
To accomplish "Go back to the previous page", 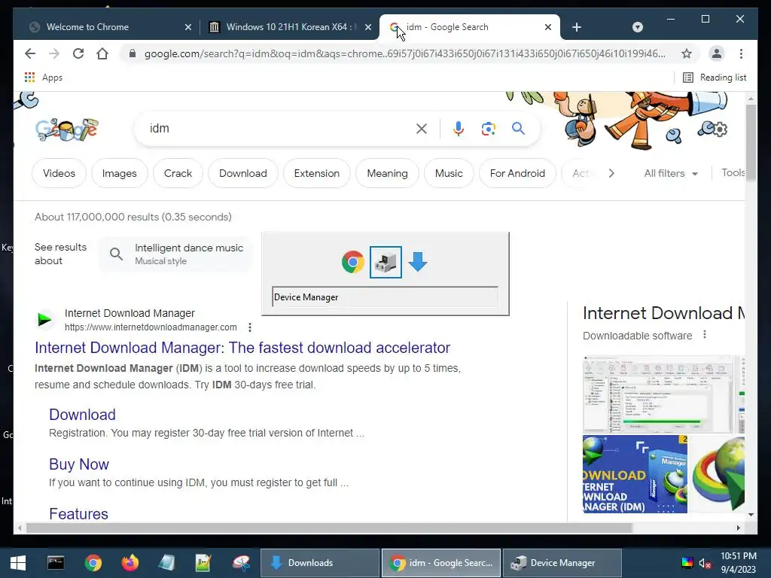I will (x=30, y=53).
